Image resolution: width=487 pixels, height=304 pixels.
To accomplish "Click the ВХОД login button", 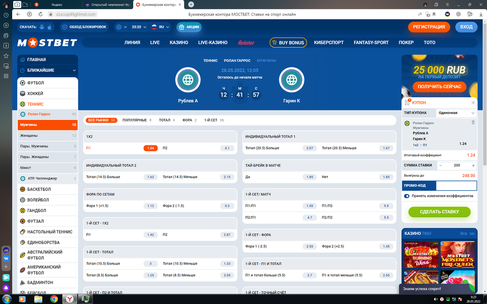I will [466, 27].
